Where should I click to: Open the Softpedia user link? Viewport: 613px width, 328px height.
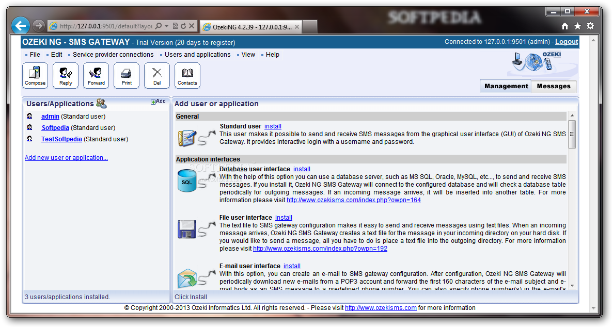55,128
